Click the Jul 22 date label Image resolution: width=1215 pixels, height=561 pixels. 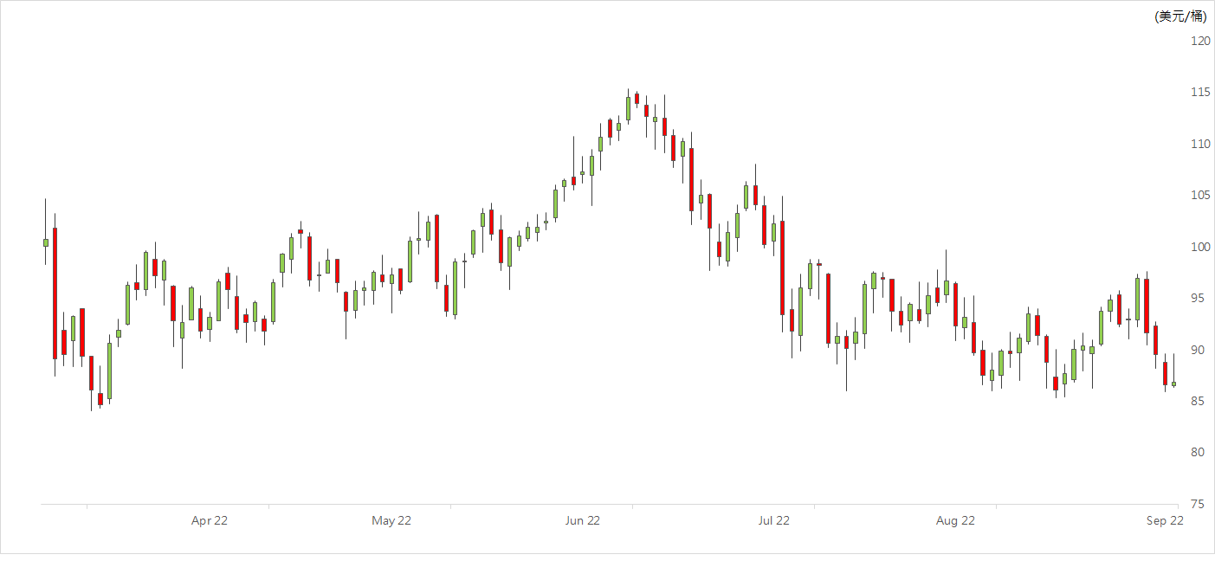tap(773, 520)
